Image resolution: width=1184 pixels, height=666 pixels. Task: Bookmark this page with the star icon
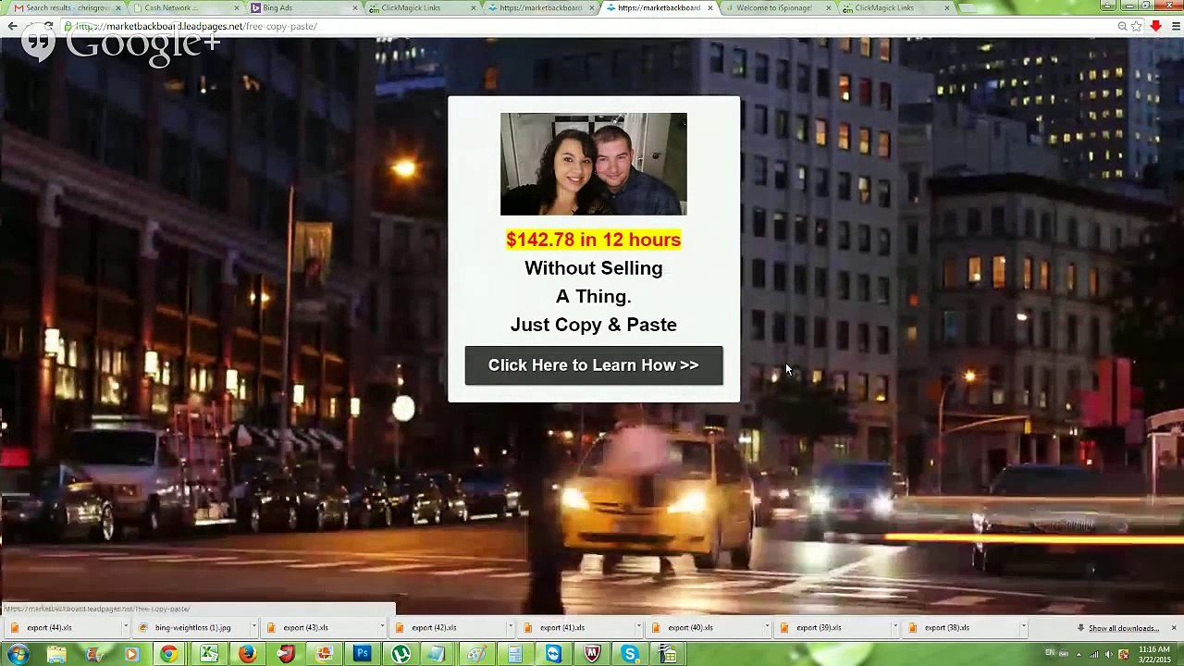1136,26
